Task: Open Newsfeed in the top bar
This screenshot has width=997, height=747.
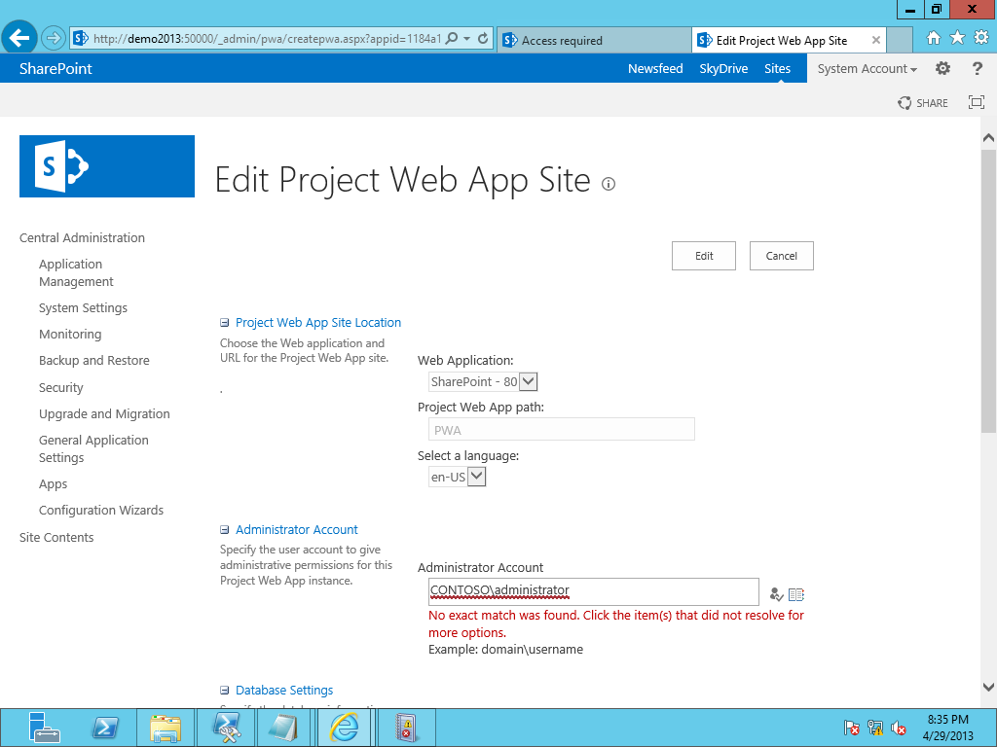Action: [655, 69]
